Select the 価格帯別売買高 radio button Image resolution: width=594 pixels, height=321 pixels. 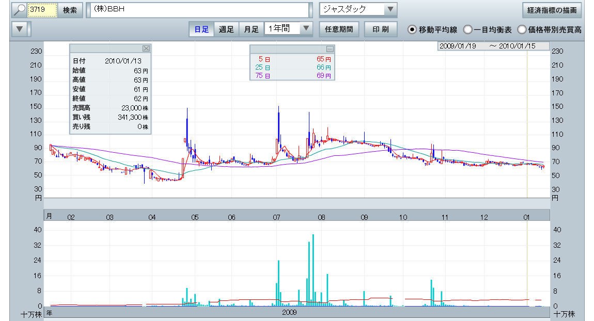[522, 29]
